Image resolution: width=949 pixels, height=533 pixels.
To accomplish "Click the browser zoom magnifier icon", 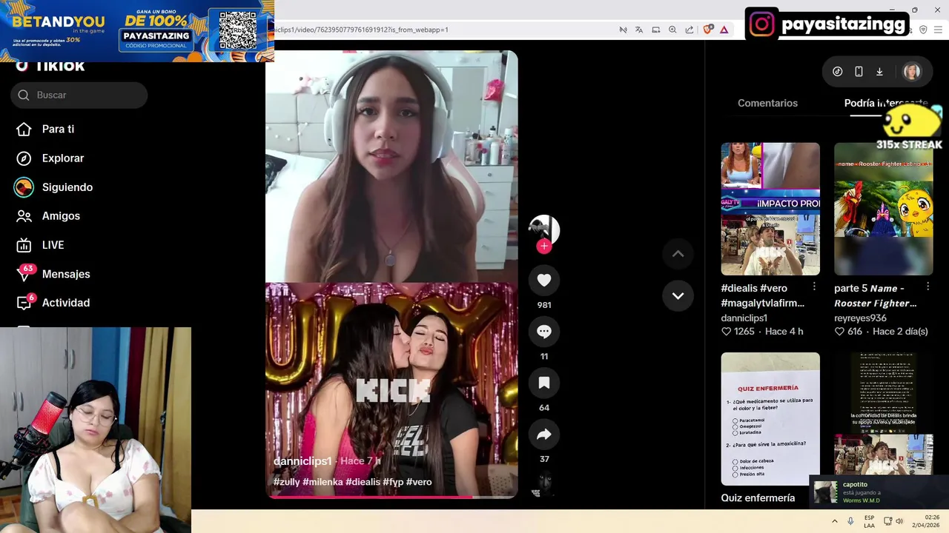I will point(672,30).
